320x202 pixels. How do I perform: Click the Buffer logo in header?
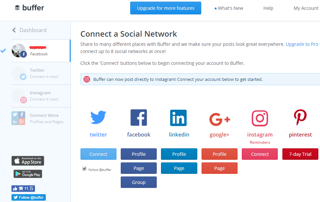click(29, 8)
